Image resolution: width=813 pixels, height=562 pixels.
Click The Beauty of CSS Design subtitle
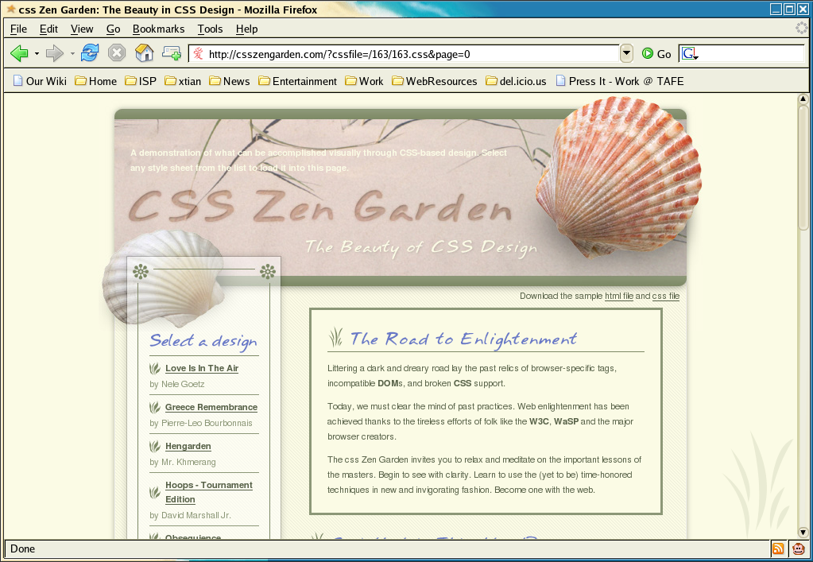(421, 247)
